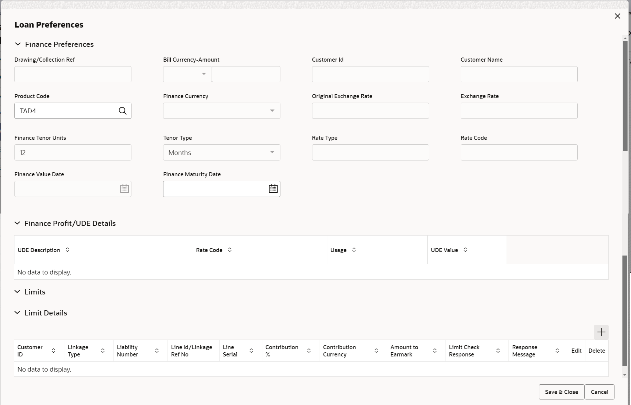Open Product Code search lookup

point(122,111)
